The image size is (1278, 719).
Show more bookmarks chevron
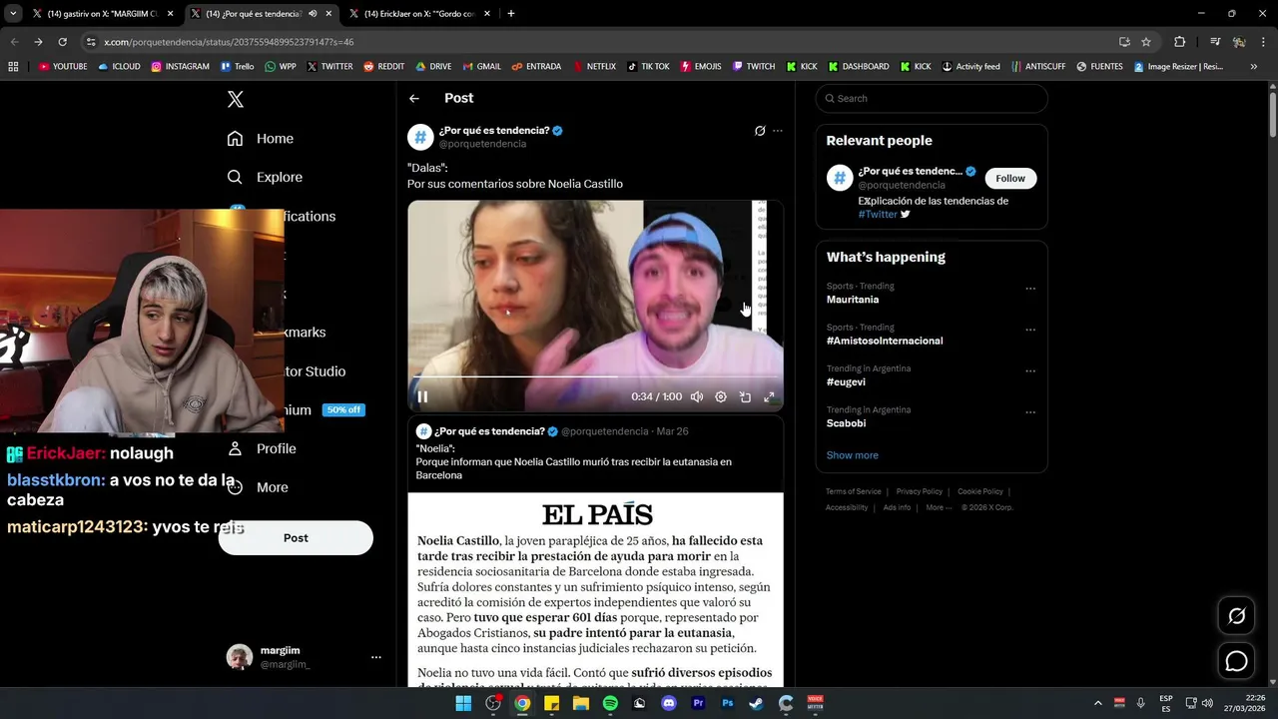(x=1254, y=67)
